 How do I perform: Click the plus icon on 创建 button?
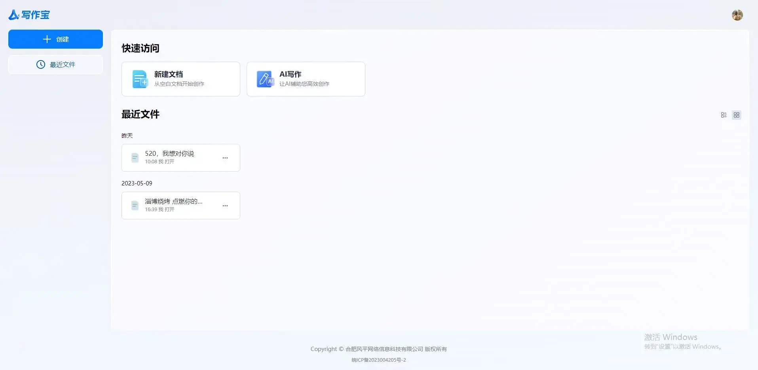(47, 39)
